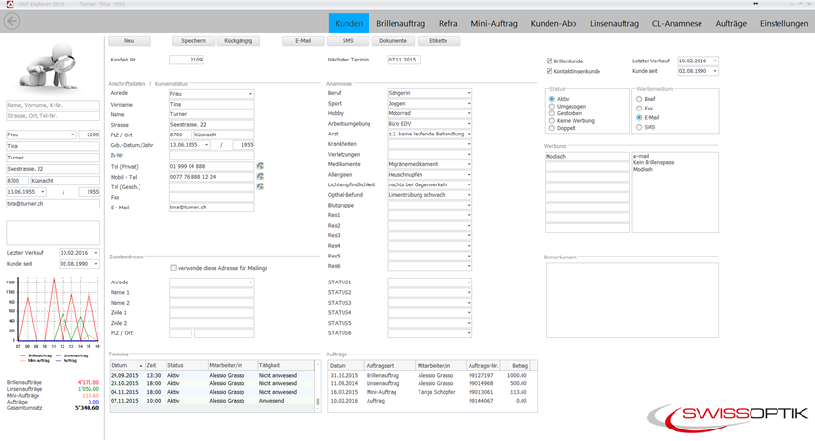The width and height of the screenshot is (815, 441).
Task: Expand the Hobby dropdown showing Motorrad
Action: tap(429, 113)
